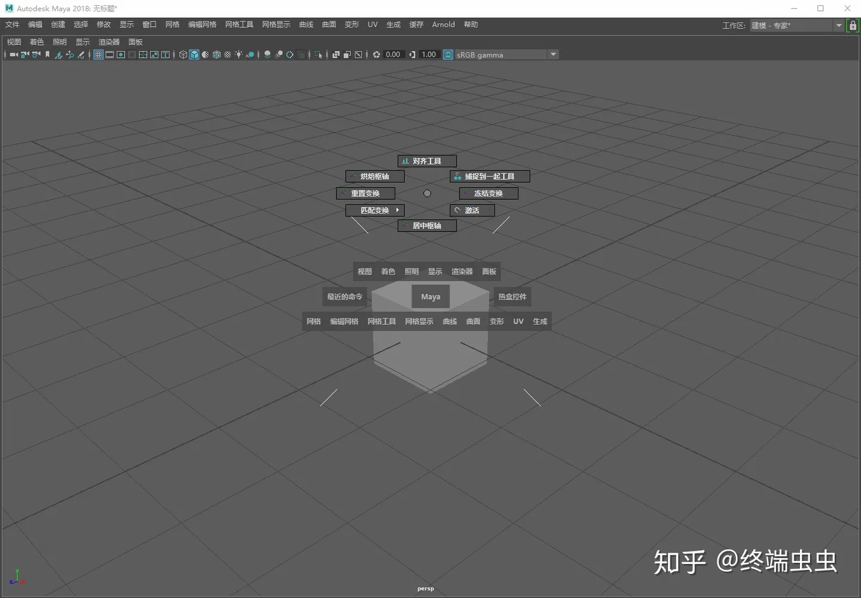Viewport: 861px width, 598px height.
Task: Expand 匹配变换 submenu in marking menu
Action: pyautogui.click(x=375, y=210)
